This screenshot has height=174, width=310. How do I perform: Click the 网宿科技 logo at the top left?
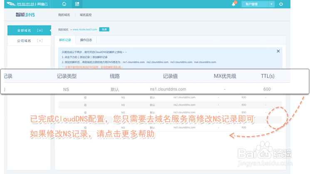click(x=27, y=4)
